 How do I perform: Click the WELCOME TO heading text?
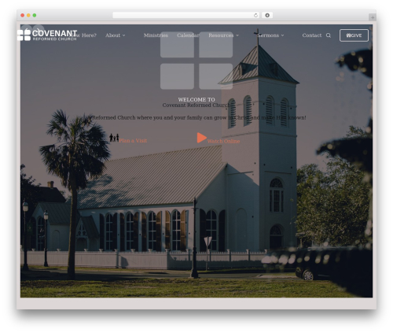pyautogui.click(x=196, y=100)
